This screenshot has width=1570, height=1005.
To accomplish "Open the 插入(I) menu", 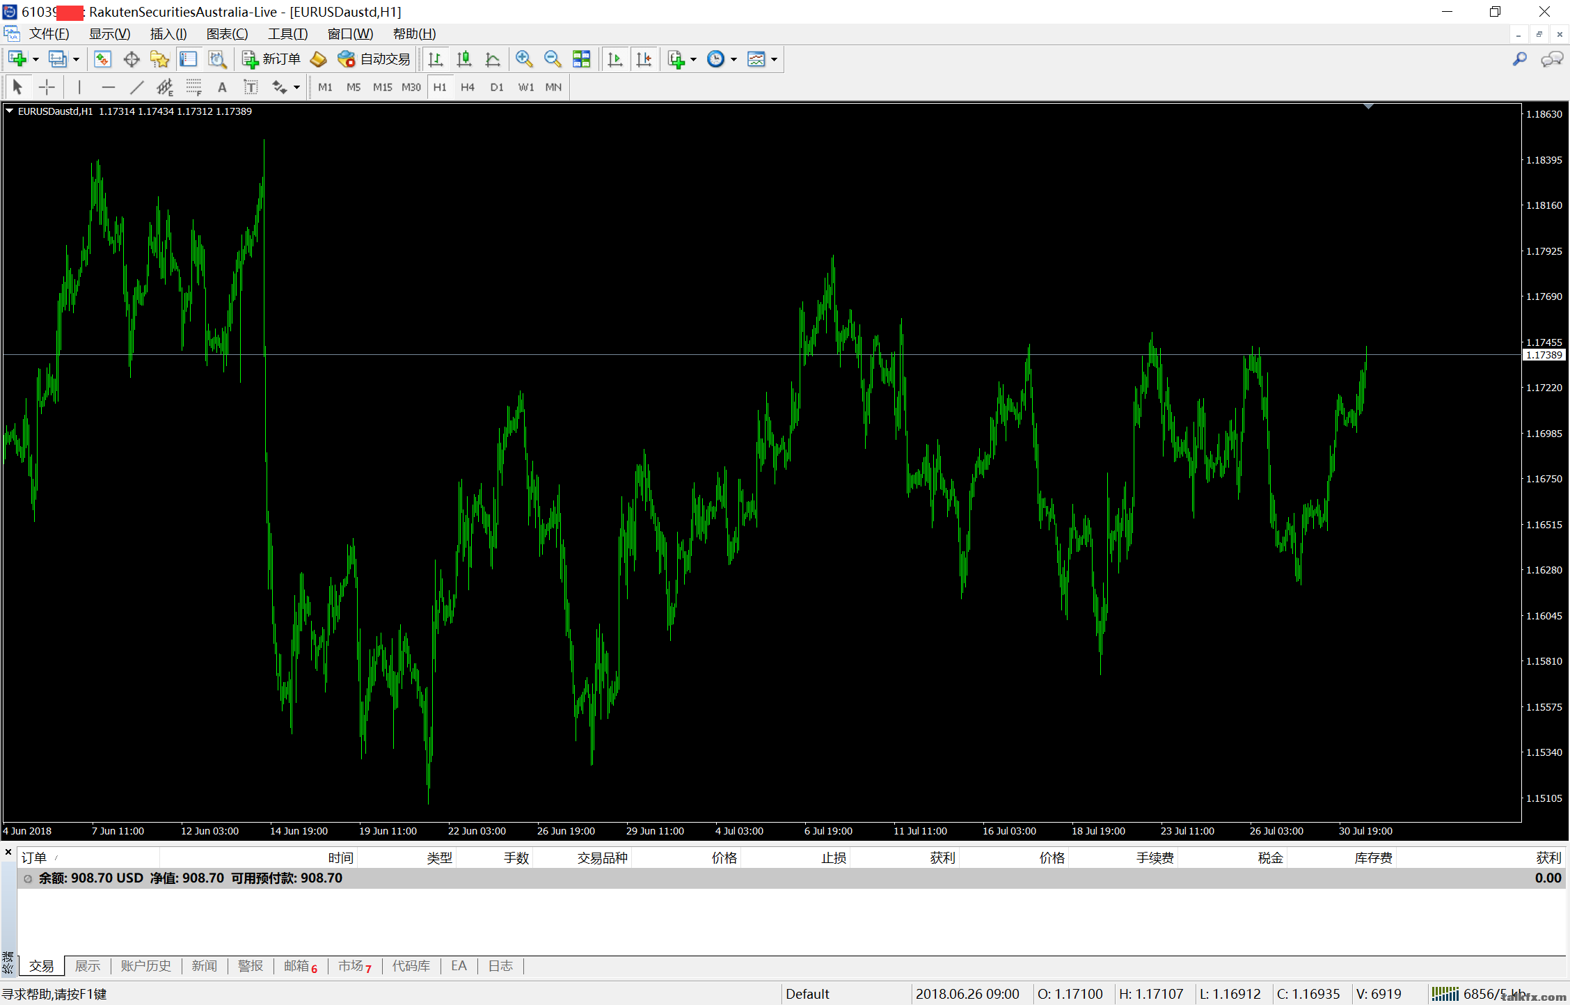I will pyautogui.click(x=168, y=34).
